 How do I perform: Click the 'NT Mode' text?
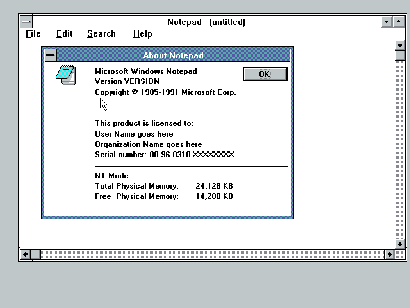[x=111, y=175]
